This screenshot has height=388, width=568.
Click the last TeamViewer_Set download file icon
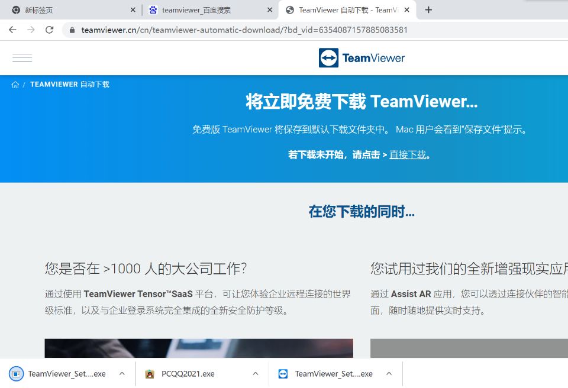coord(283,374)
